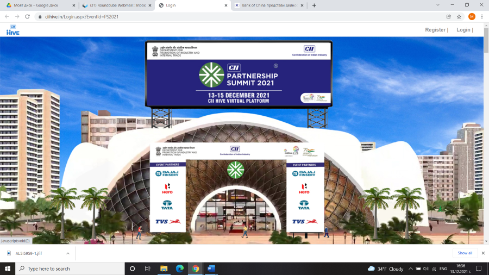Change the ENG input language
This screenshot has height=275, width=489.
click(x=443, y=269)
